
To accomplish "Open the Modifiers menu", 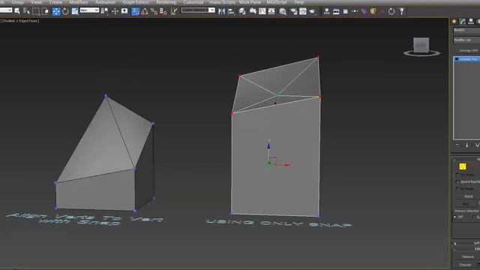I will click(x=79, y=2).
